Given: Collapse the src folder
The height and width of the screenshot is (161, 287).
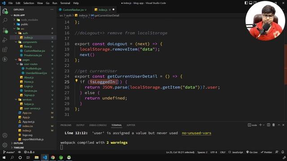Looking at the screenshot, I should point(22,29).
